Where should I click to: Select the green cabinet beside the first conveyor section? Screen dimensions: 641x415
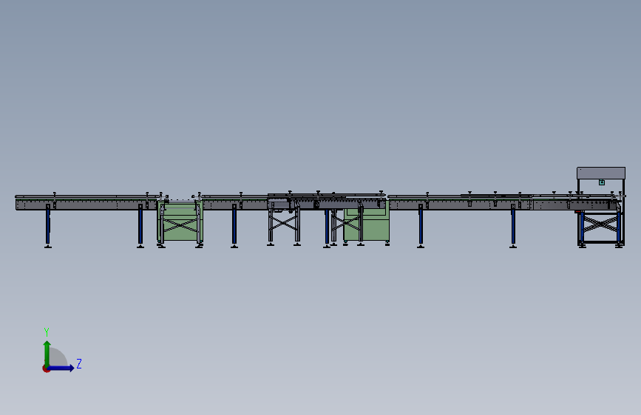pos(180,221)
